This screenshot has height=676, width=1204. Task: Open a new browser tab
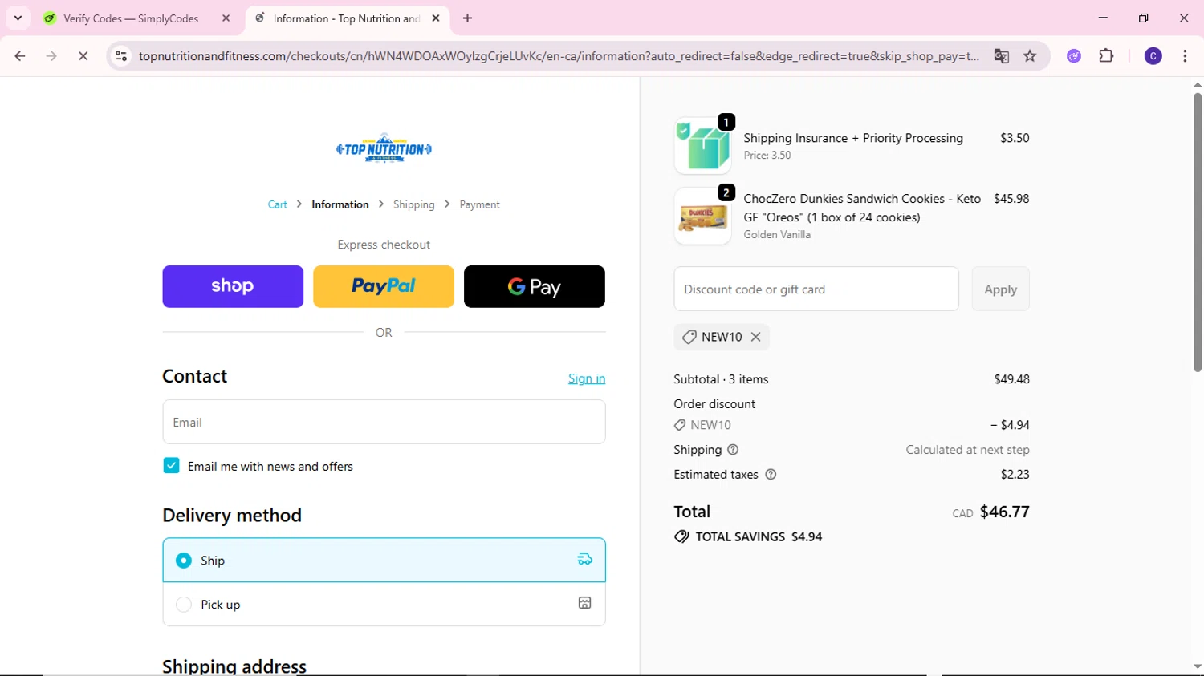(467, 18)
